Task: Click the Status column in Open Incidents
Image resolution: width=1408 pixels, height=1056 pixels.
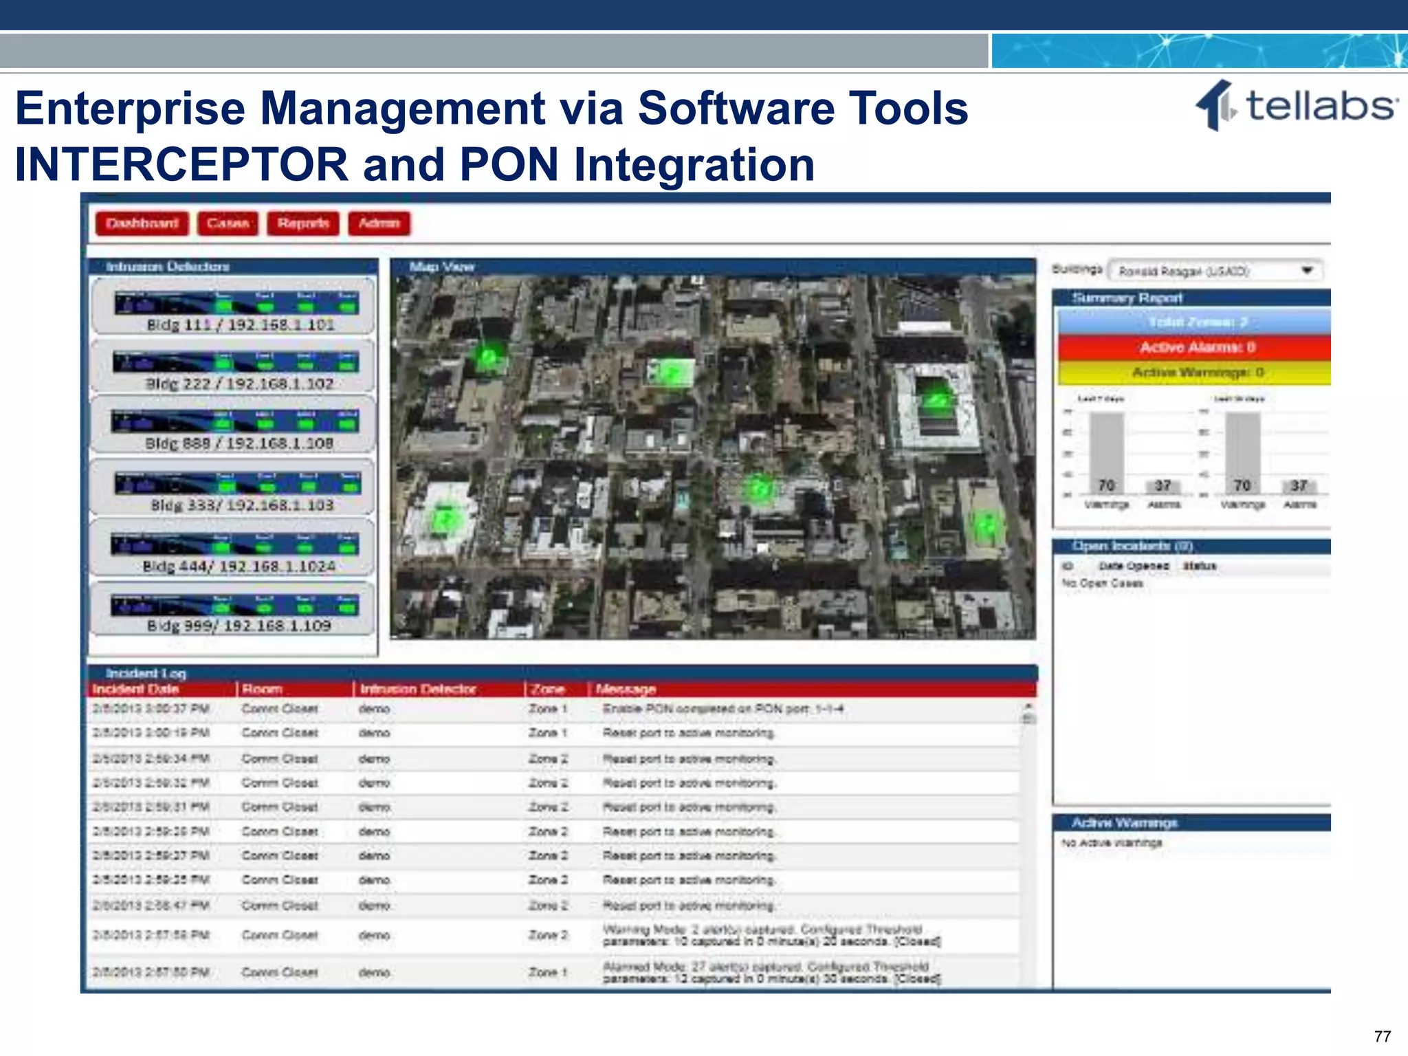Action: [x=1200, y=566]
